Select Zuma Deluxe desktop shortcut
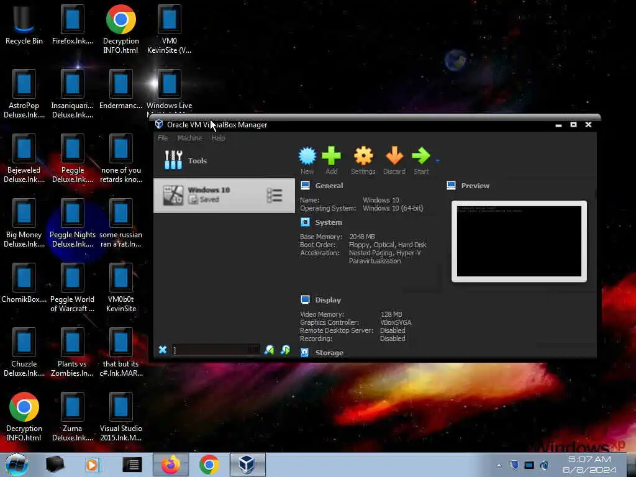636x477 pixels. pos(73,417)
